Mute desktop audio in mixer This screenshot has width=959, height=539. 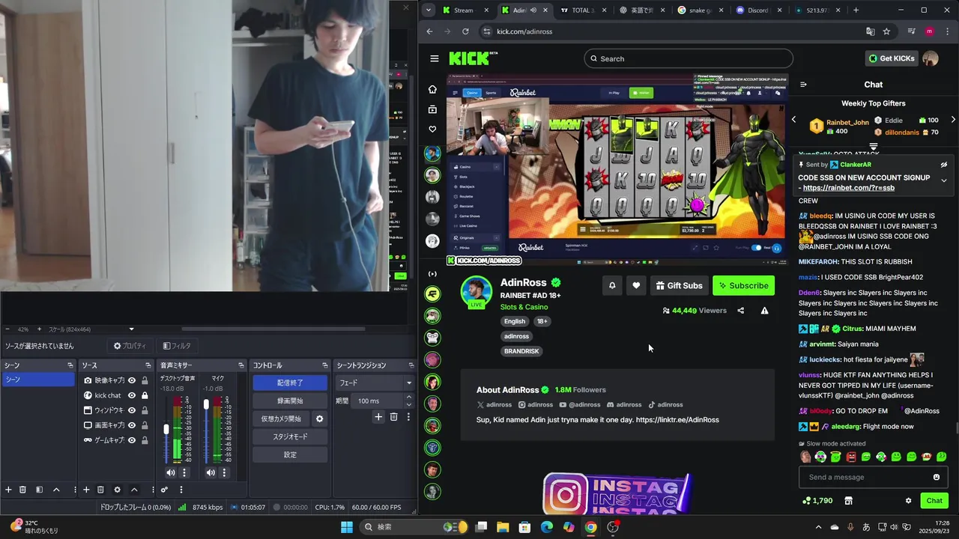point(171,472)
